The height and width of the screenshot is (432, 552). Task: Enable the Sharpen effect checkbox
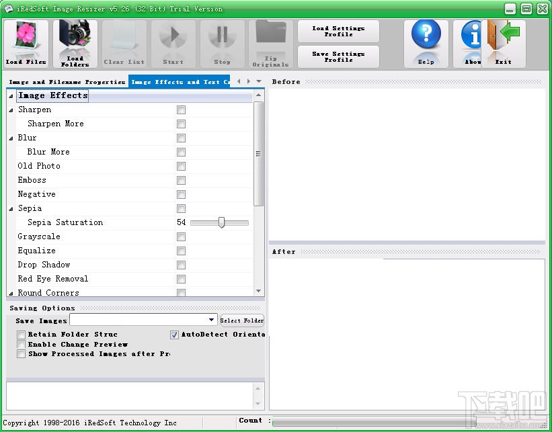tap(180, 110)
